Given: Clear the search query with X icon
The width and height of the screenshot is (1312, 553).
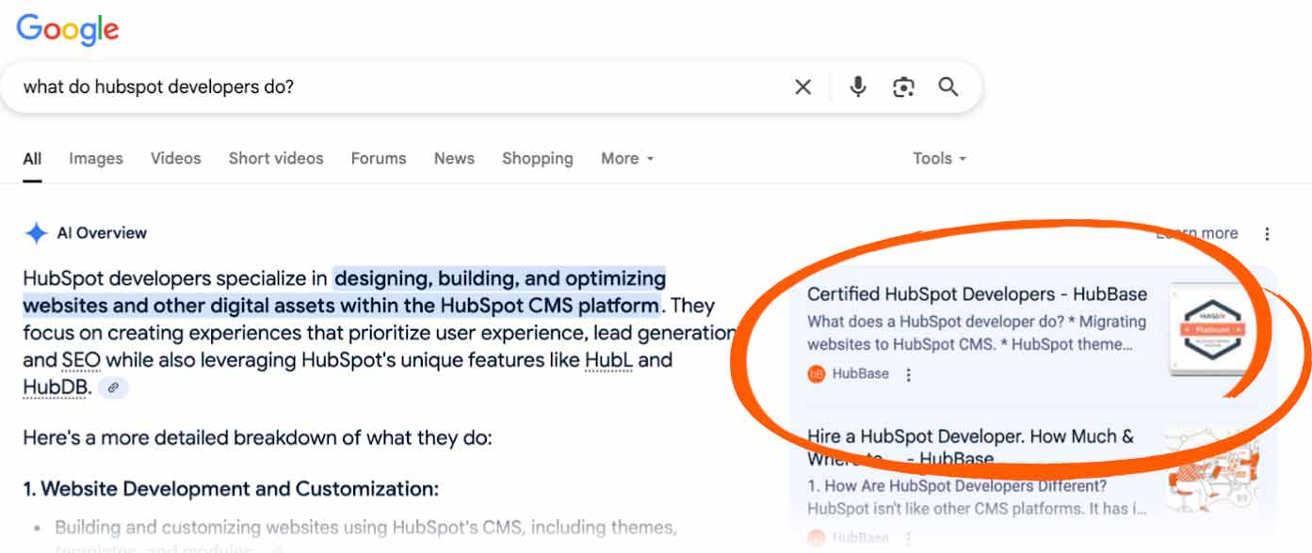Looking at the screenshot, I should pyautogui.click(x=802, y=87).
